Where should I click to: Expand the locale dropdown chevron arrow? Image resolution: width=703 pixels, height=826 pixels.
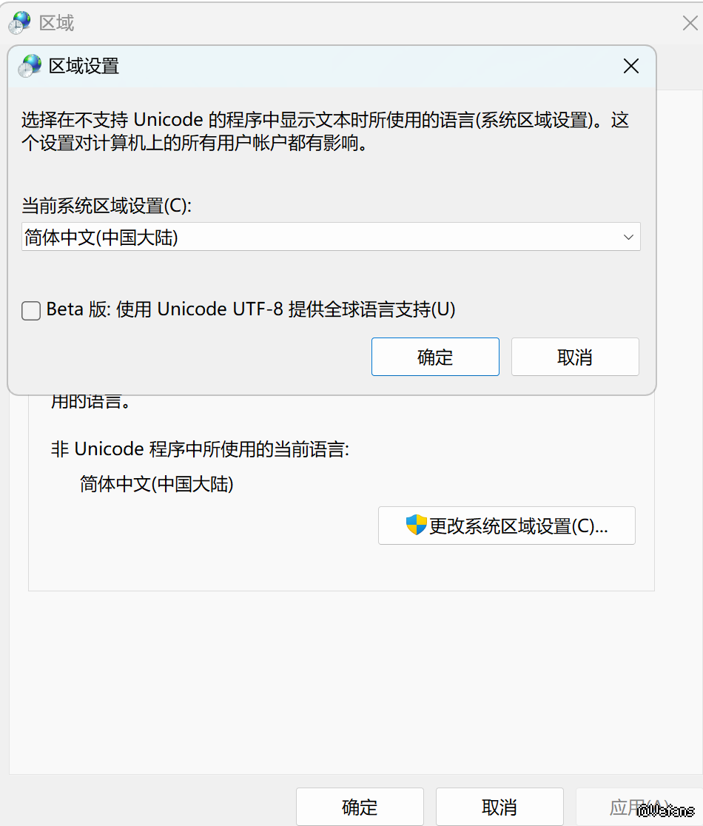pos(628,237)
